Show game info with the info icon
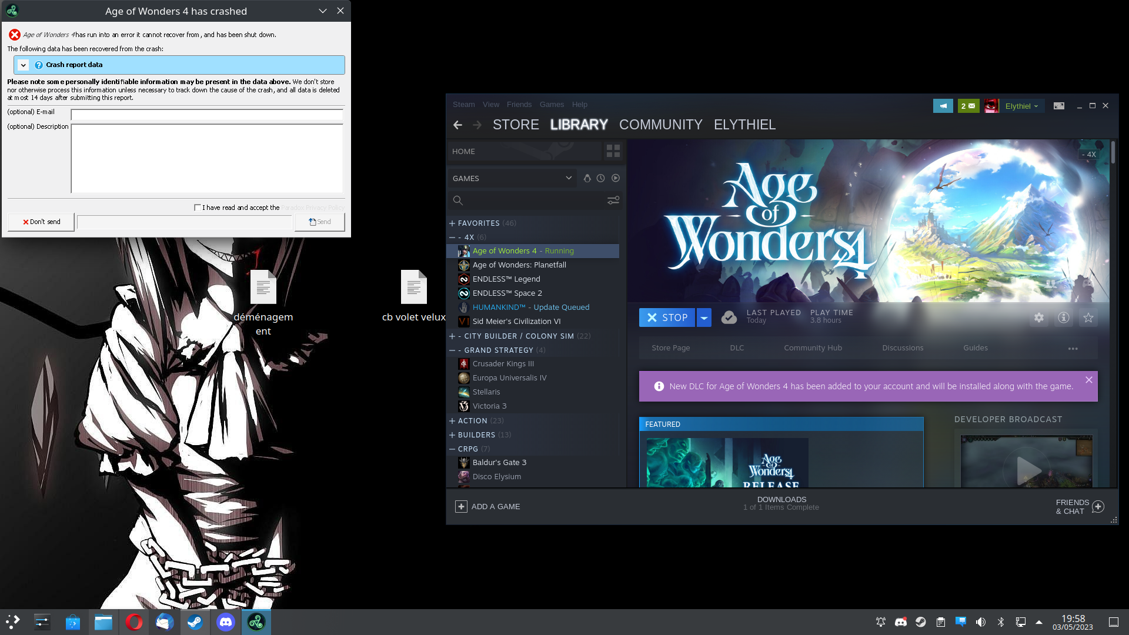Image resolution: width=1129 pixels, height=635 pixels. pyautogui.click(x=1064, y=317)
